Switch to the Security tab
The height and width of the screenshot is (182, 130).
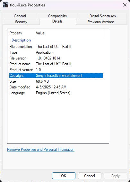(x=21, y=22)
